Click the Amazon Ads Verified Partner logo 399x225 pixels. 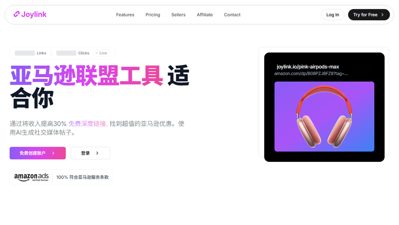pos(31,177)
